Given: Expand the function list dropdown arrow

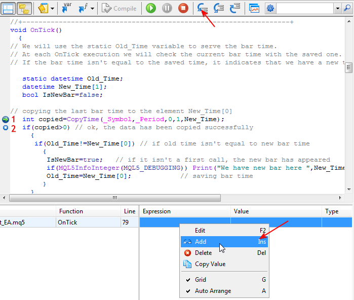Looking at the screenshot, I should 92,9.
